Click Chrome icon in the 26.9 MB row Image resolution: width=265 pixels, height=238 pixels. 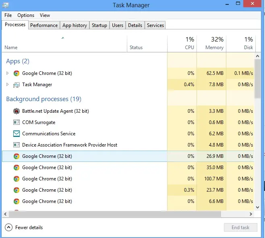[17, 156]
